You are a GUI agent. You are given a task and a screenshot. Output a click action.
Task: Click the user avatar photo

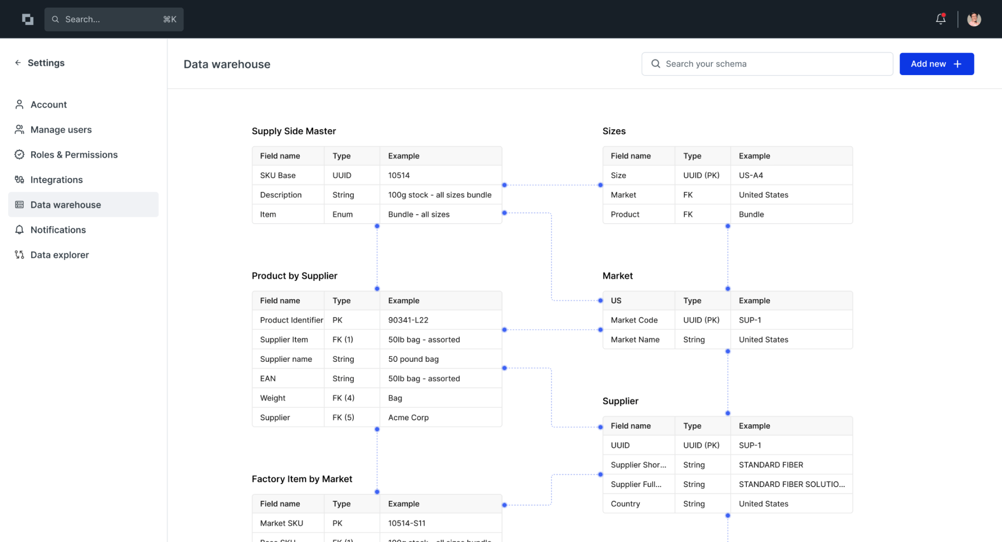(974, 19)
